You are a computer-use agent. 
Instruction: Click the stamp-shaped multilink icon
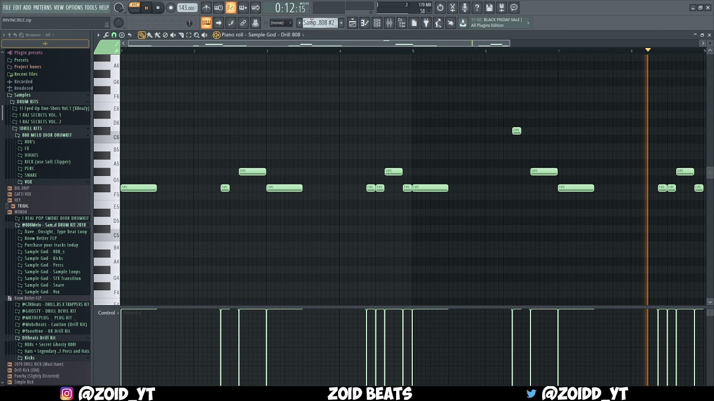(x=255, y=23)
